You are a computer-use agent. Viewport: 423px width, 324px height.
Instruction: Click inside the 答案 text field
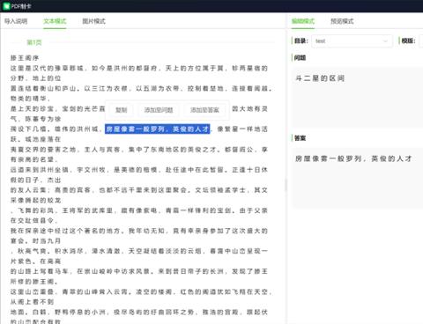[x=357, y=178]
